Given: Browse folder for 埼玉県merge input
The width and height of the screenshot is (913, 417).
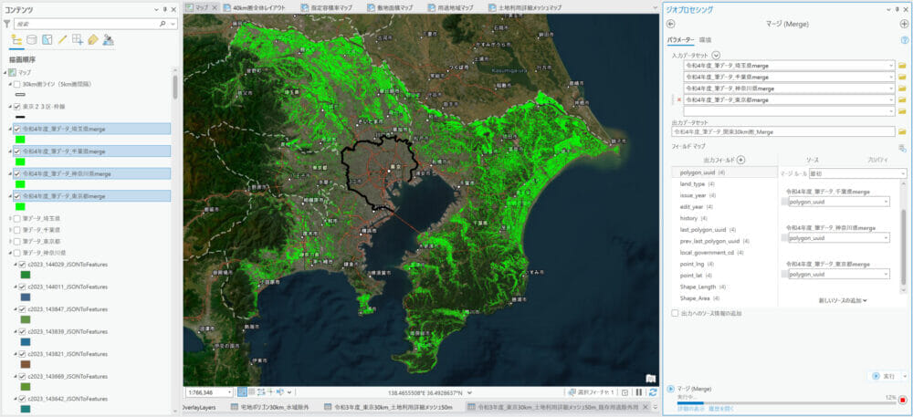Looking at the screenshot, I should 902,66.
